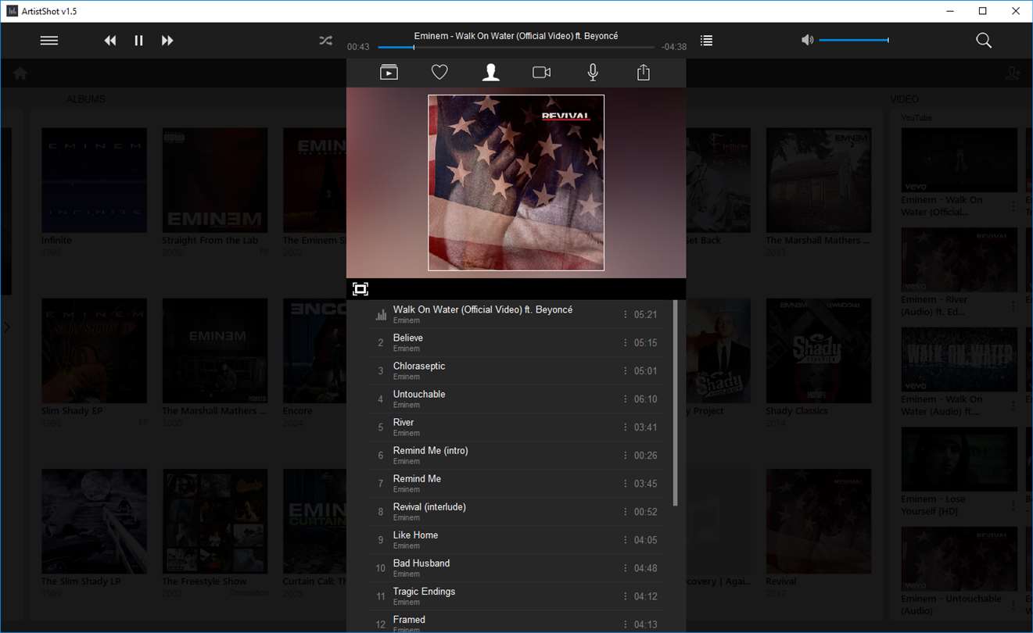The image size is (1033, 633).
Task: Select the Walk On Water track row
Action: click(x=515, y=315)
